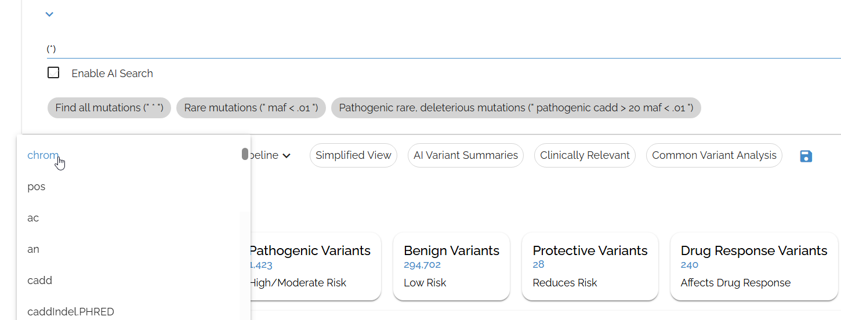Open AI Variant Summaries
841x320 pixels.
pos(465,155)
